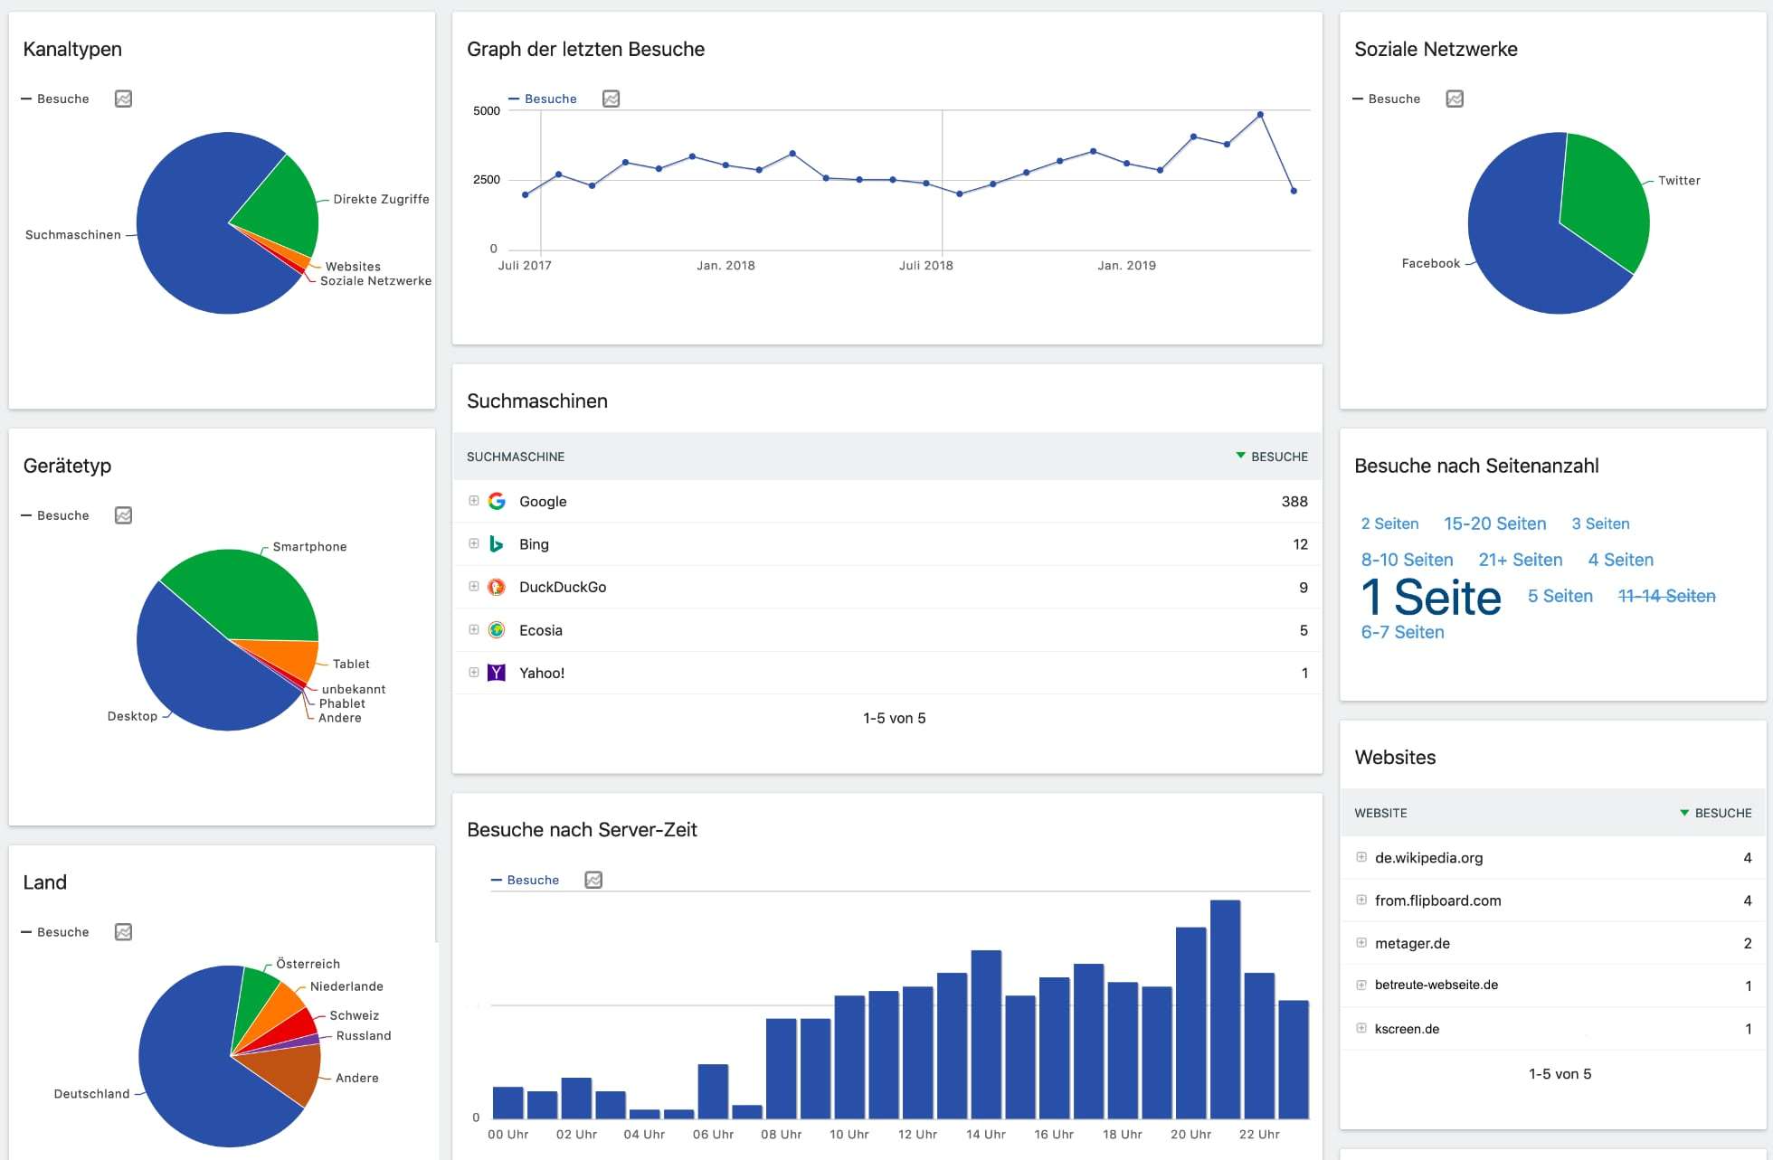Click the bar at 14 Uhr
The height and width of the screenshot is (1160, 1773).
click(986, 1034)
